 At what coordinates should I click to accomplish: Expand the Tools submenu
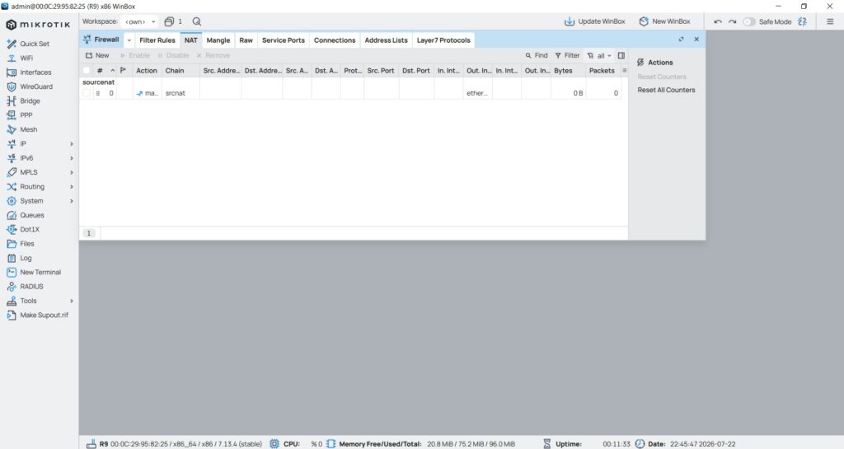click(72, 301)
